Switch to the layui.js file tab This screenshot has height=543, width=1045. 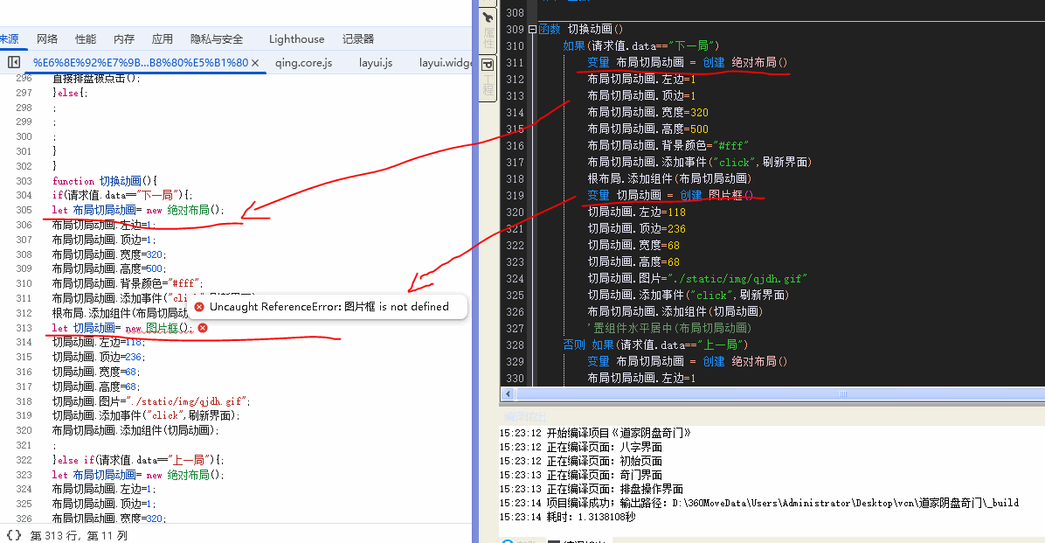(376, 63)
